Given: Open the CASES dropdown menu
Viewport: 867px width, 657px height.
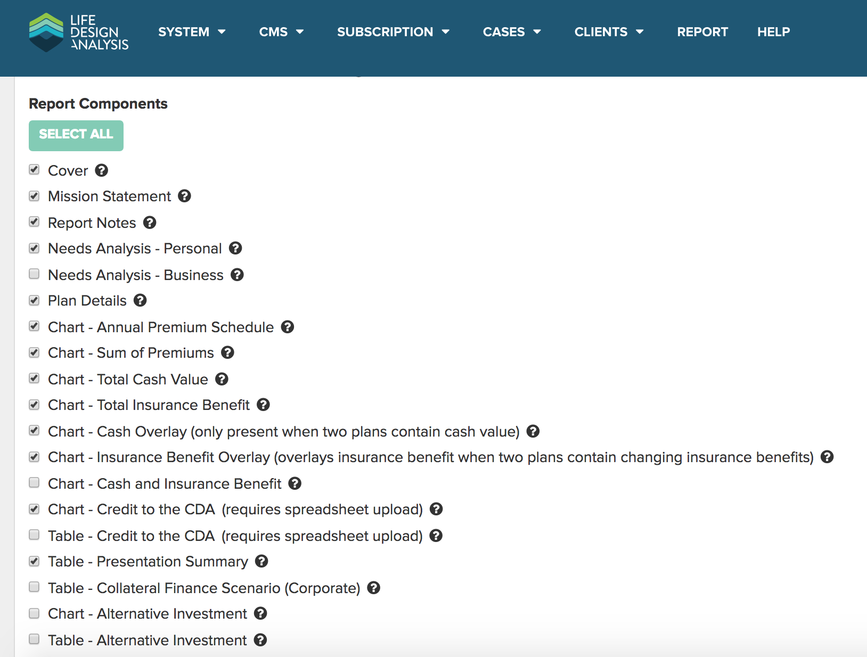Looking at the screenshot, I should (512, 32).
